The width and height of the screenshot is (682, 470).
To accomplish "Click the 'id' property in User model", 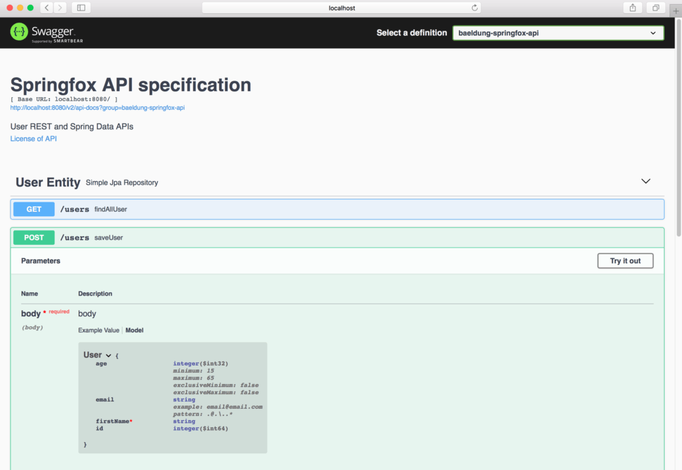I will tap(100, 428).
